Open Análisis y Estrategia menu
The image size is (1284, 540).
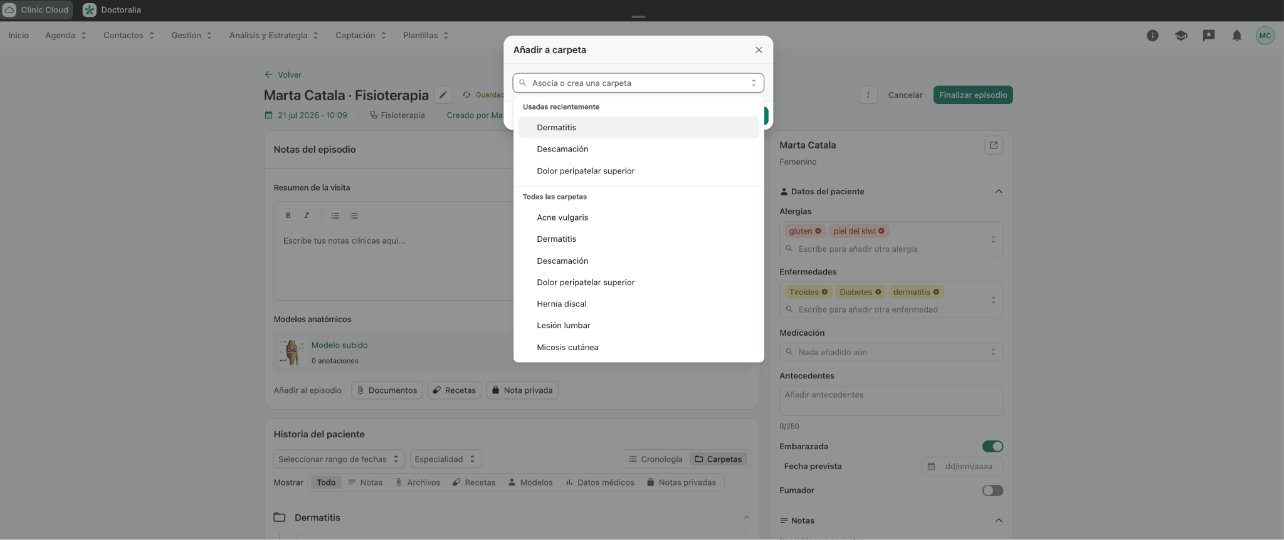pyautogui.click(x=273, y=35)
